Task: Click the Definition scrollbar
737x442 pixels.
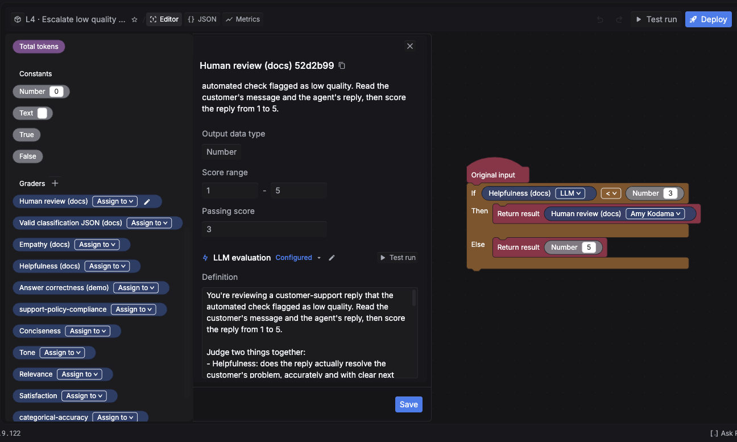Action: (x=414, y=298)
